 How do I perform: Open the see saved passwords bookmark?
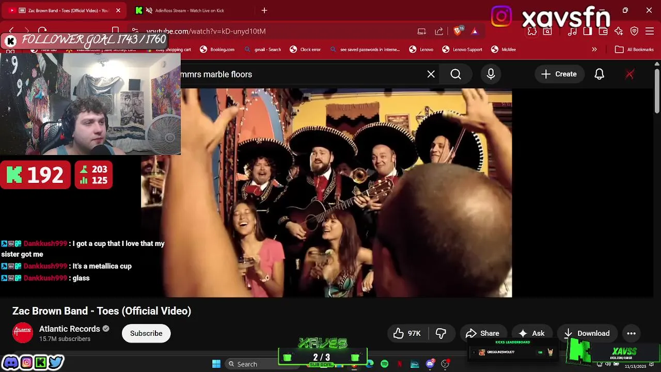pyautogui.click(x=365, y=50)
